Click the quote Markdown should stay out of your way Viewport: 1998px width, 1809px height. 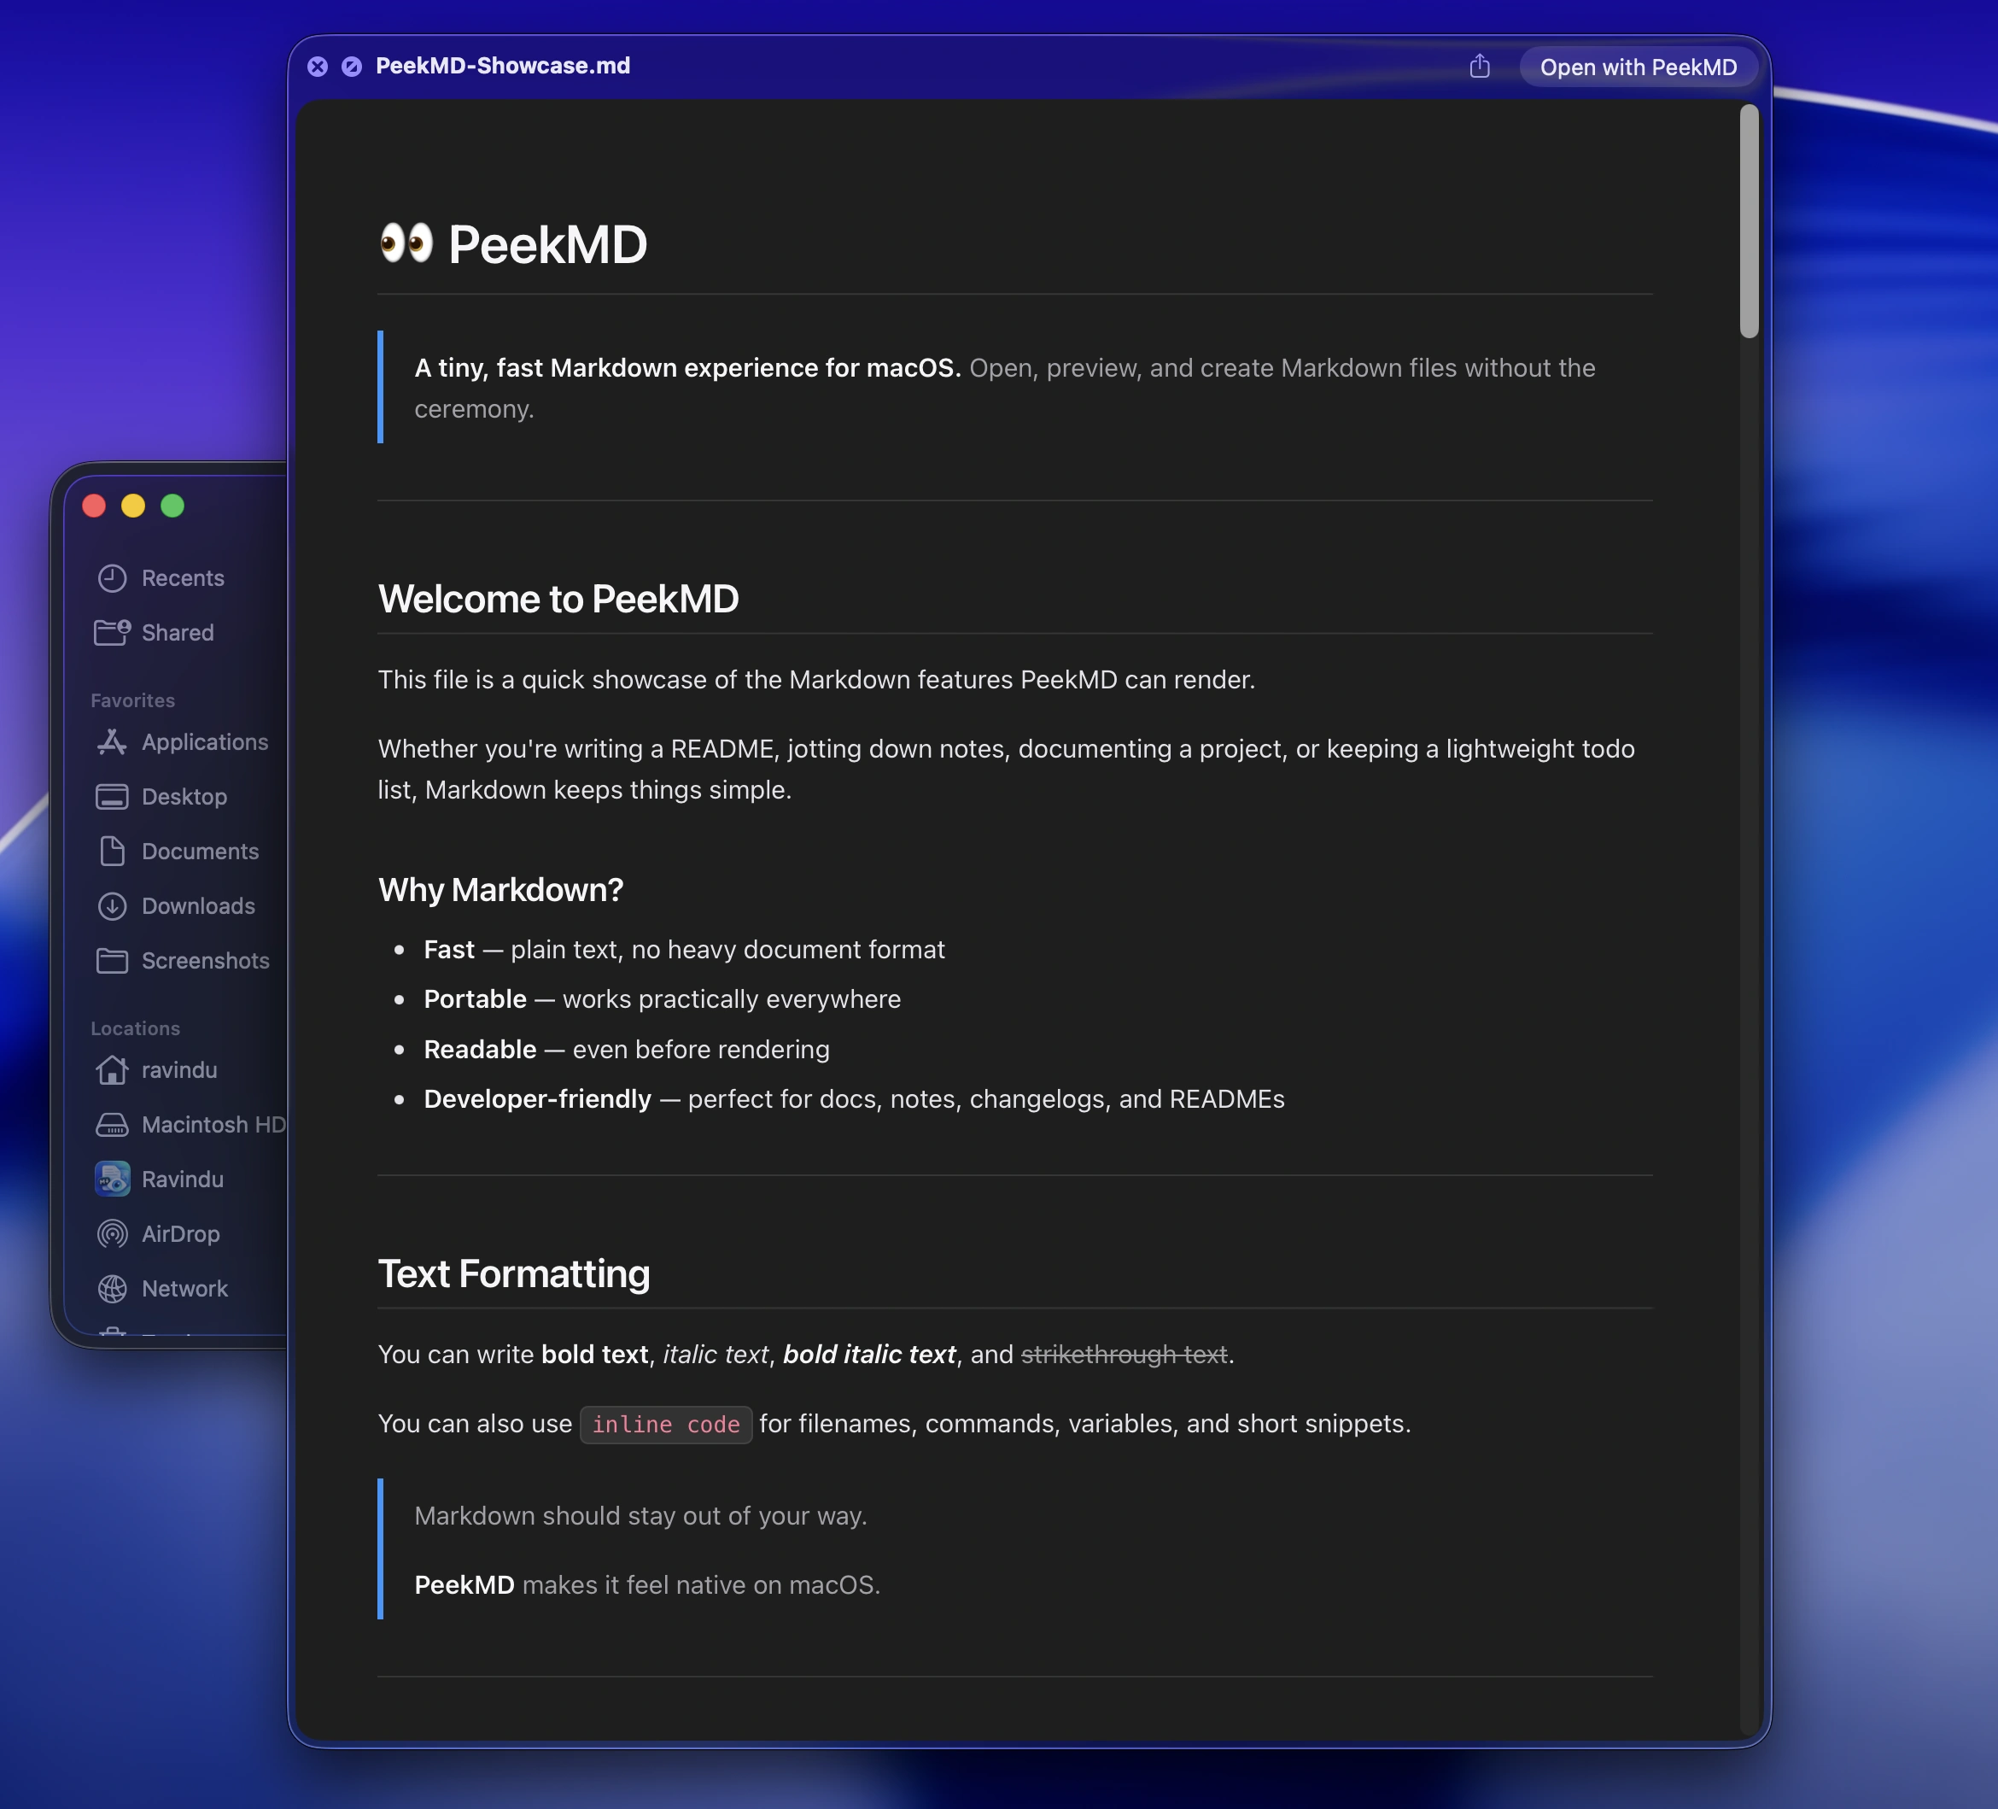[x=640, y=1515]
